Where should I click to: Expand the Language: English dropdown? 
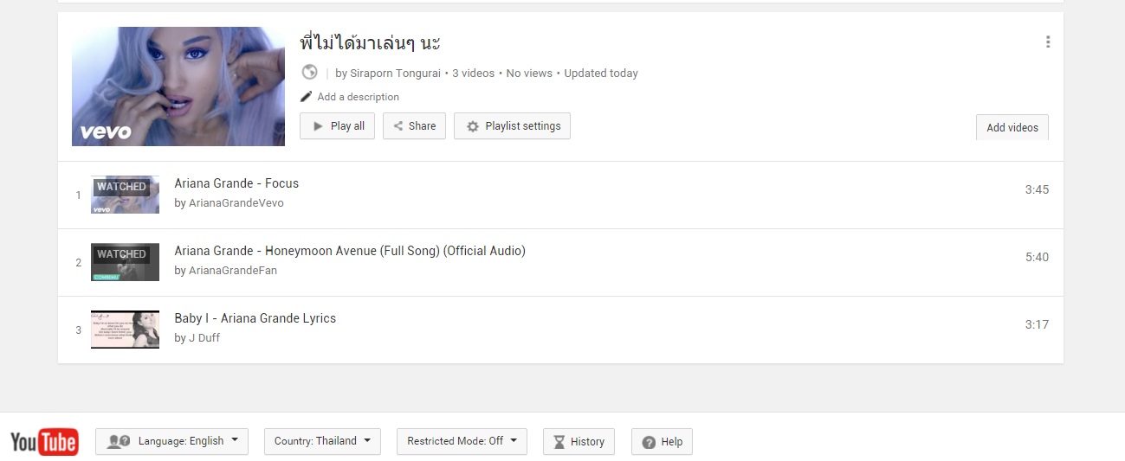point(171,441)
